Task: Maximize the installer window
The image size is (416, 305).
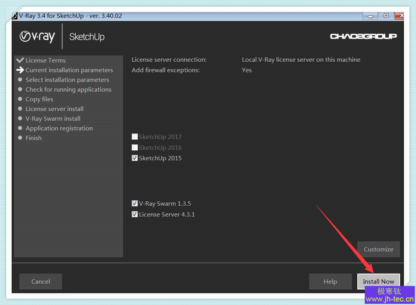Action: 386,16
